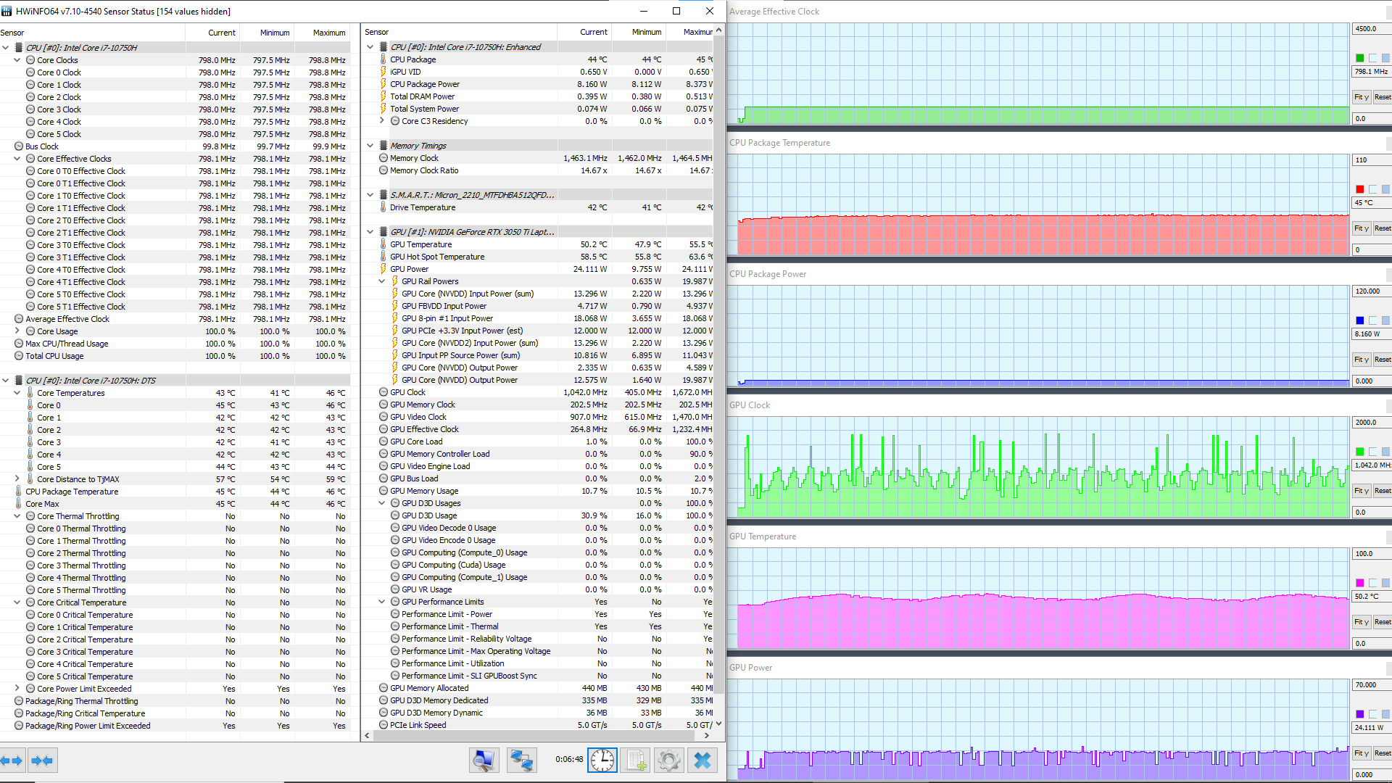Expand the Core Distance to TjMAX row

(17, 479)
